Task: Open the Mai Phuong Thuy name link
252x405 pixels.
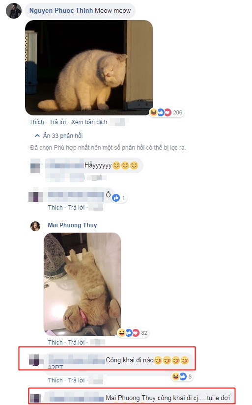Action: click(72, 225)
